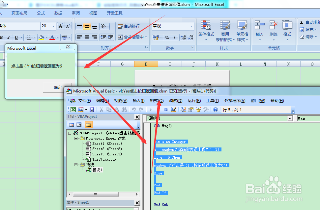Select Sheet2 (Sheet2) in project tree

107,149
